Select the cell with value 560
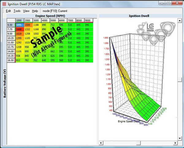The width and height of the screenshot is (184, 148). (x=63, y=60)
